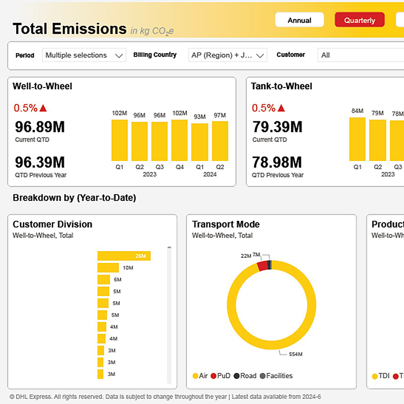Toggle Air visibility via Transport Mode legend

(195, 376)
